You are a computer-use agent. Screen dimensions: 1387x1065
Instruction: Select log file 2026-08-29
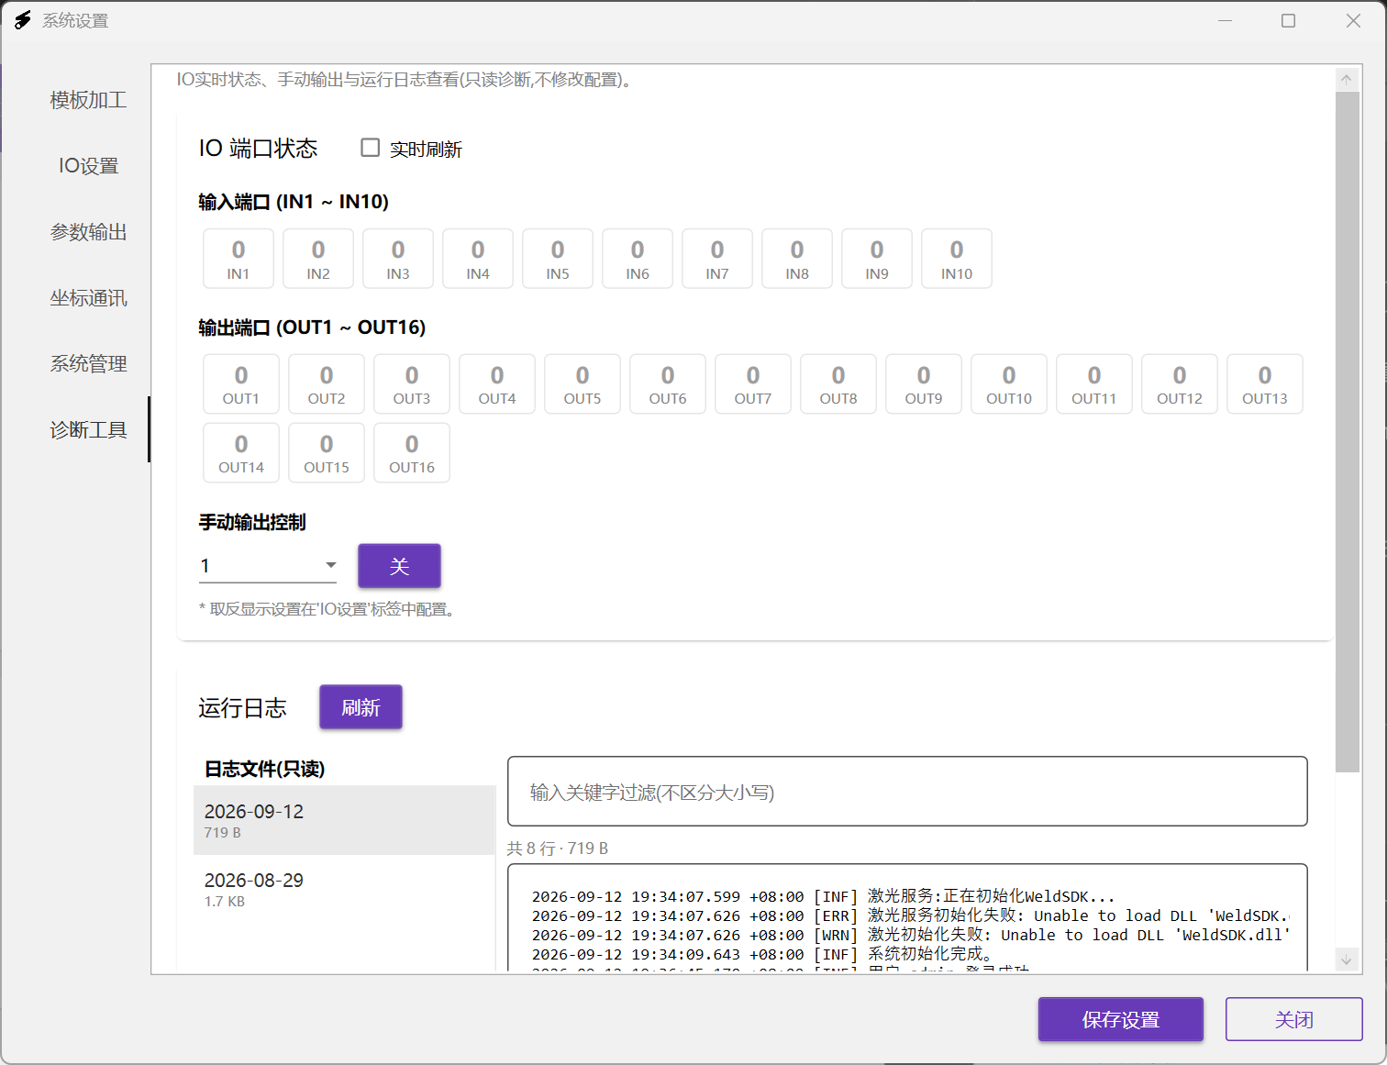click(x=345, y=889)
